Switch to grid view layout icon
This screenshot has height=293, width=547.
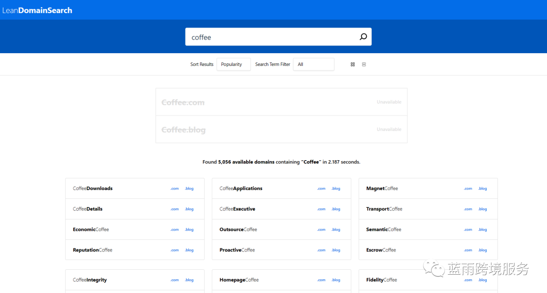(353, 64)
